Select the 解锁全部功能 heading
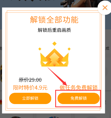Screen dimensions: 111x118 pos(54,20)
